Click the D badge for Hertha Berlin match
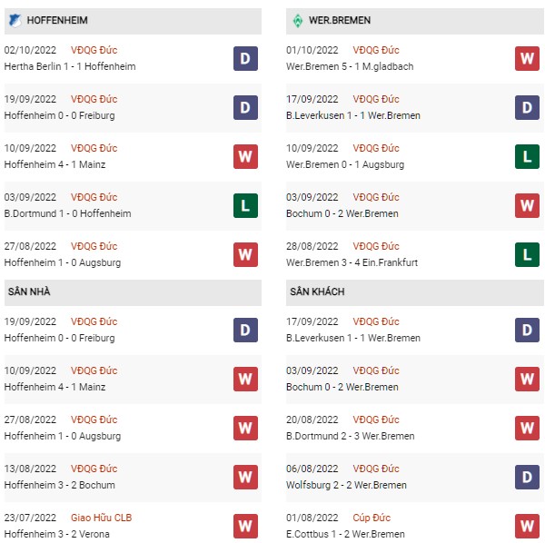 pos(245,58)
